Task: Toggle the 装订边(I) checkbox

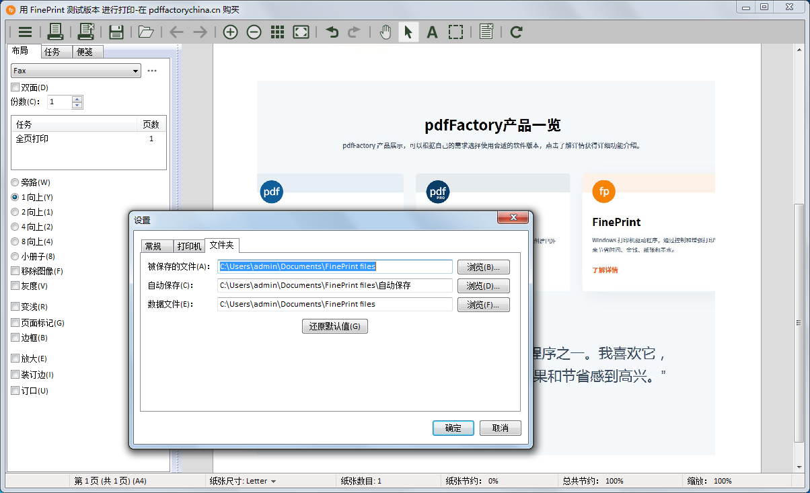Action: point(15,375)
